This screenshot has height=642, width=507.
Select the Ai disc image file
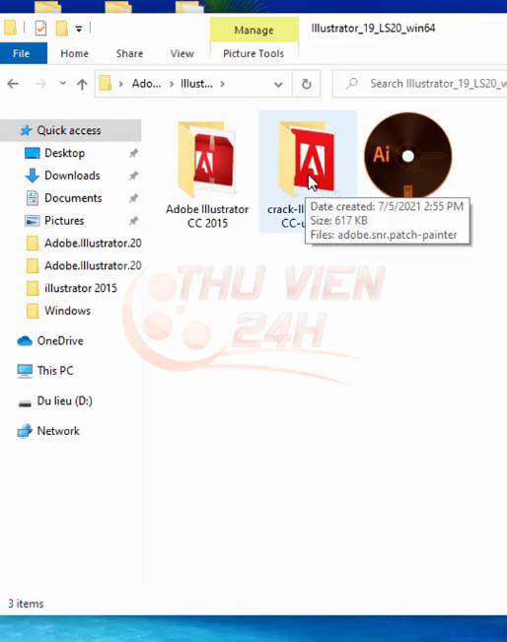tap(408, 156)
